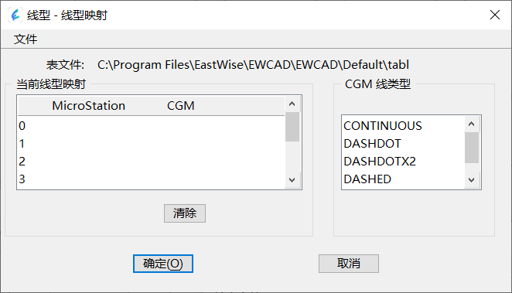The height and width of the screenshot is (293, 512).
Task: Click the 清除 button
Action: [185, 213]
